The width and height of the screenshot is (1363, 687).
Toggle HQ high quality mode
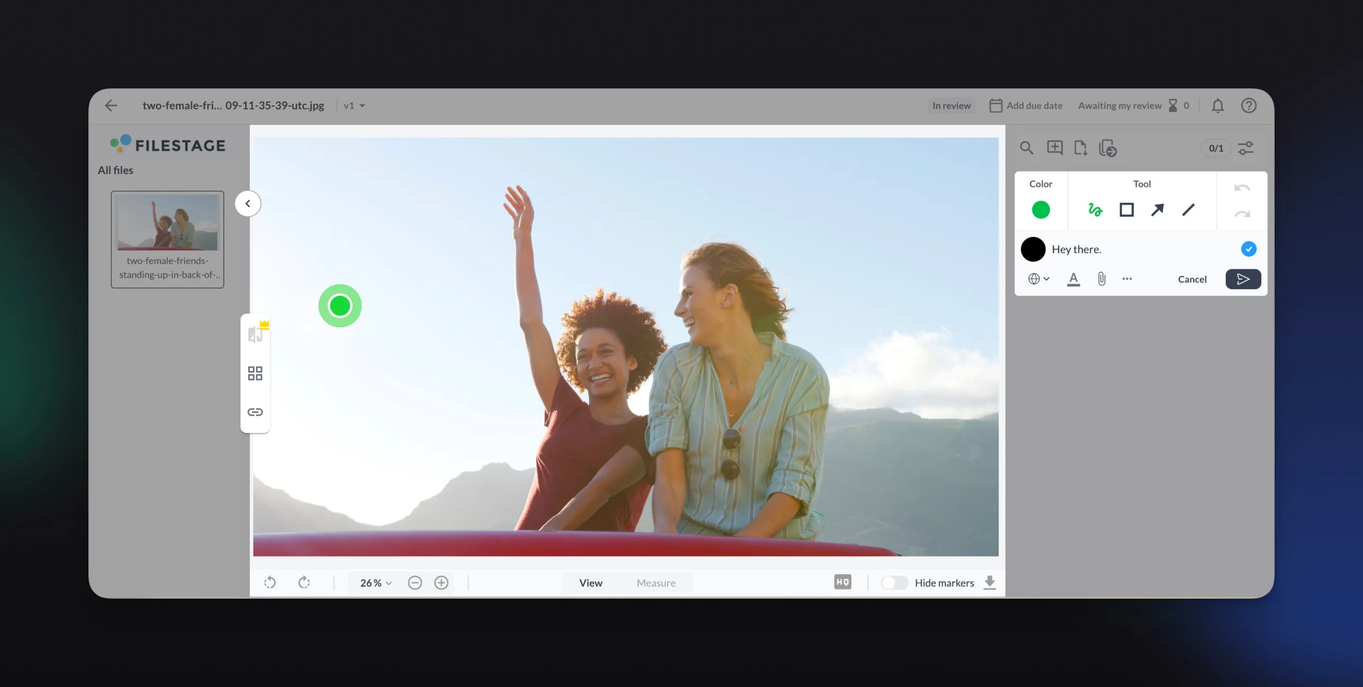pos(843,582)
